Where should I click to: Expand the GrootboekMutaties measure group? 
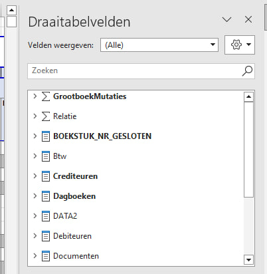click(35, 96)
